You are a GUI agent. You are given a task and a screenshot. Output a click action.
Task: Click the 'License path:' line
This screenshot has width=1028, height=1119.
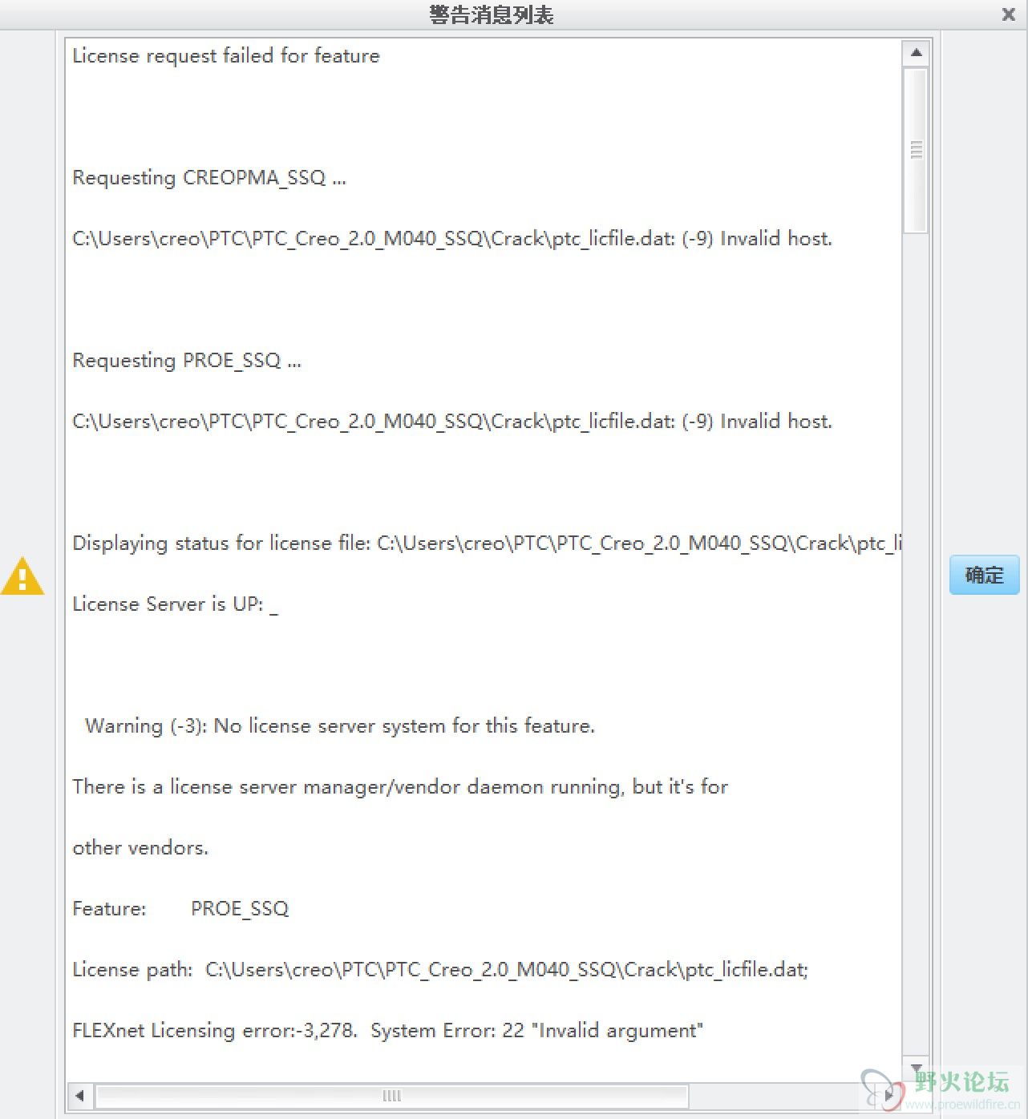[x=440, y=969]
